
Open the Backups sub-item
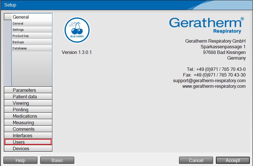(x=32, y=42)
